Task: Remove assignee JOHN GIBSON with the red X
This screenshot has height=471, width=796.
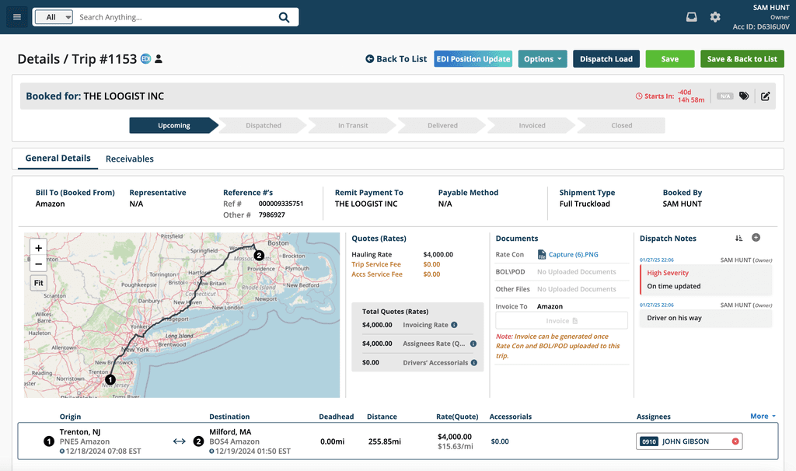Action: pos(735,441)
